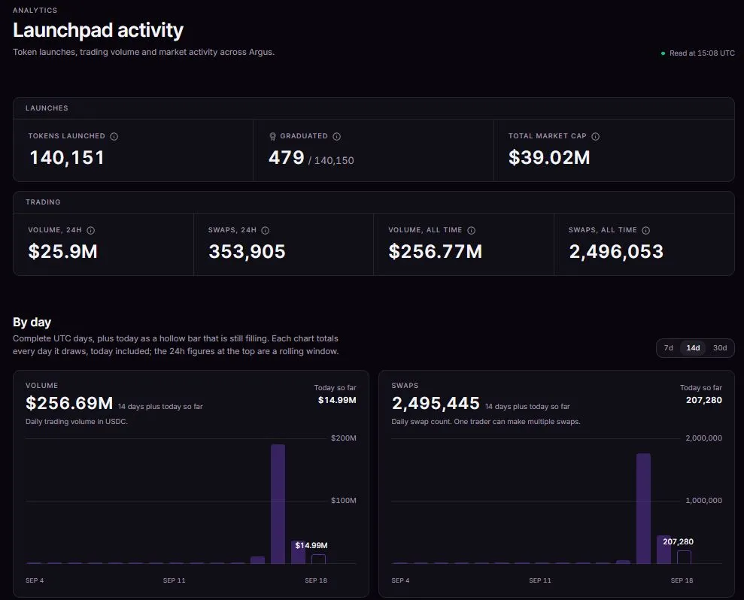The width and height of the screenshot is (744, 600).
Task: Click the $256.69M volume chart total
Action: [69, 403]
